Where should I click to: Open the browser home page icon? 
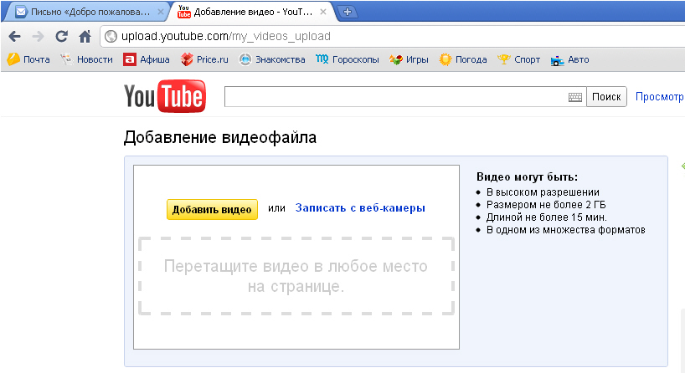pos(85,36)
